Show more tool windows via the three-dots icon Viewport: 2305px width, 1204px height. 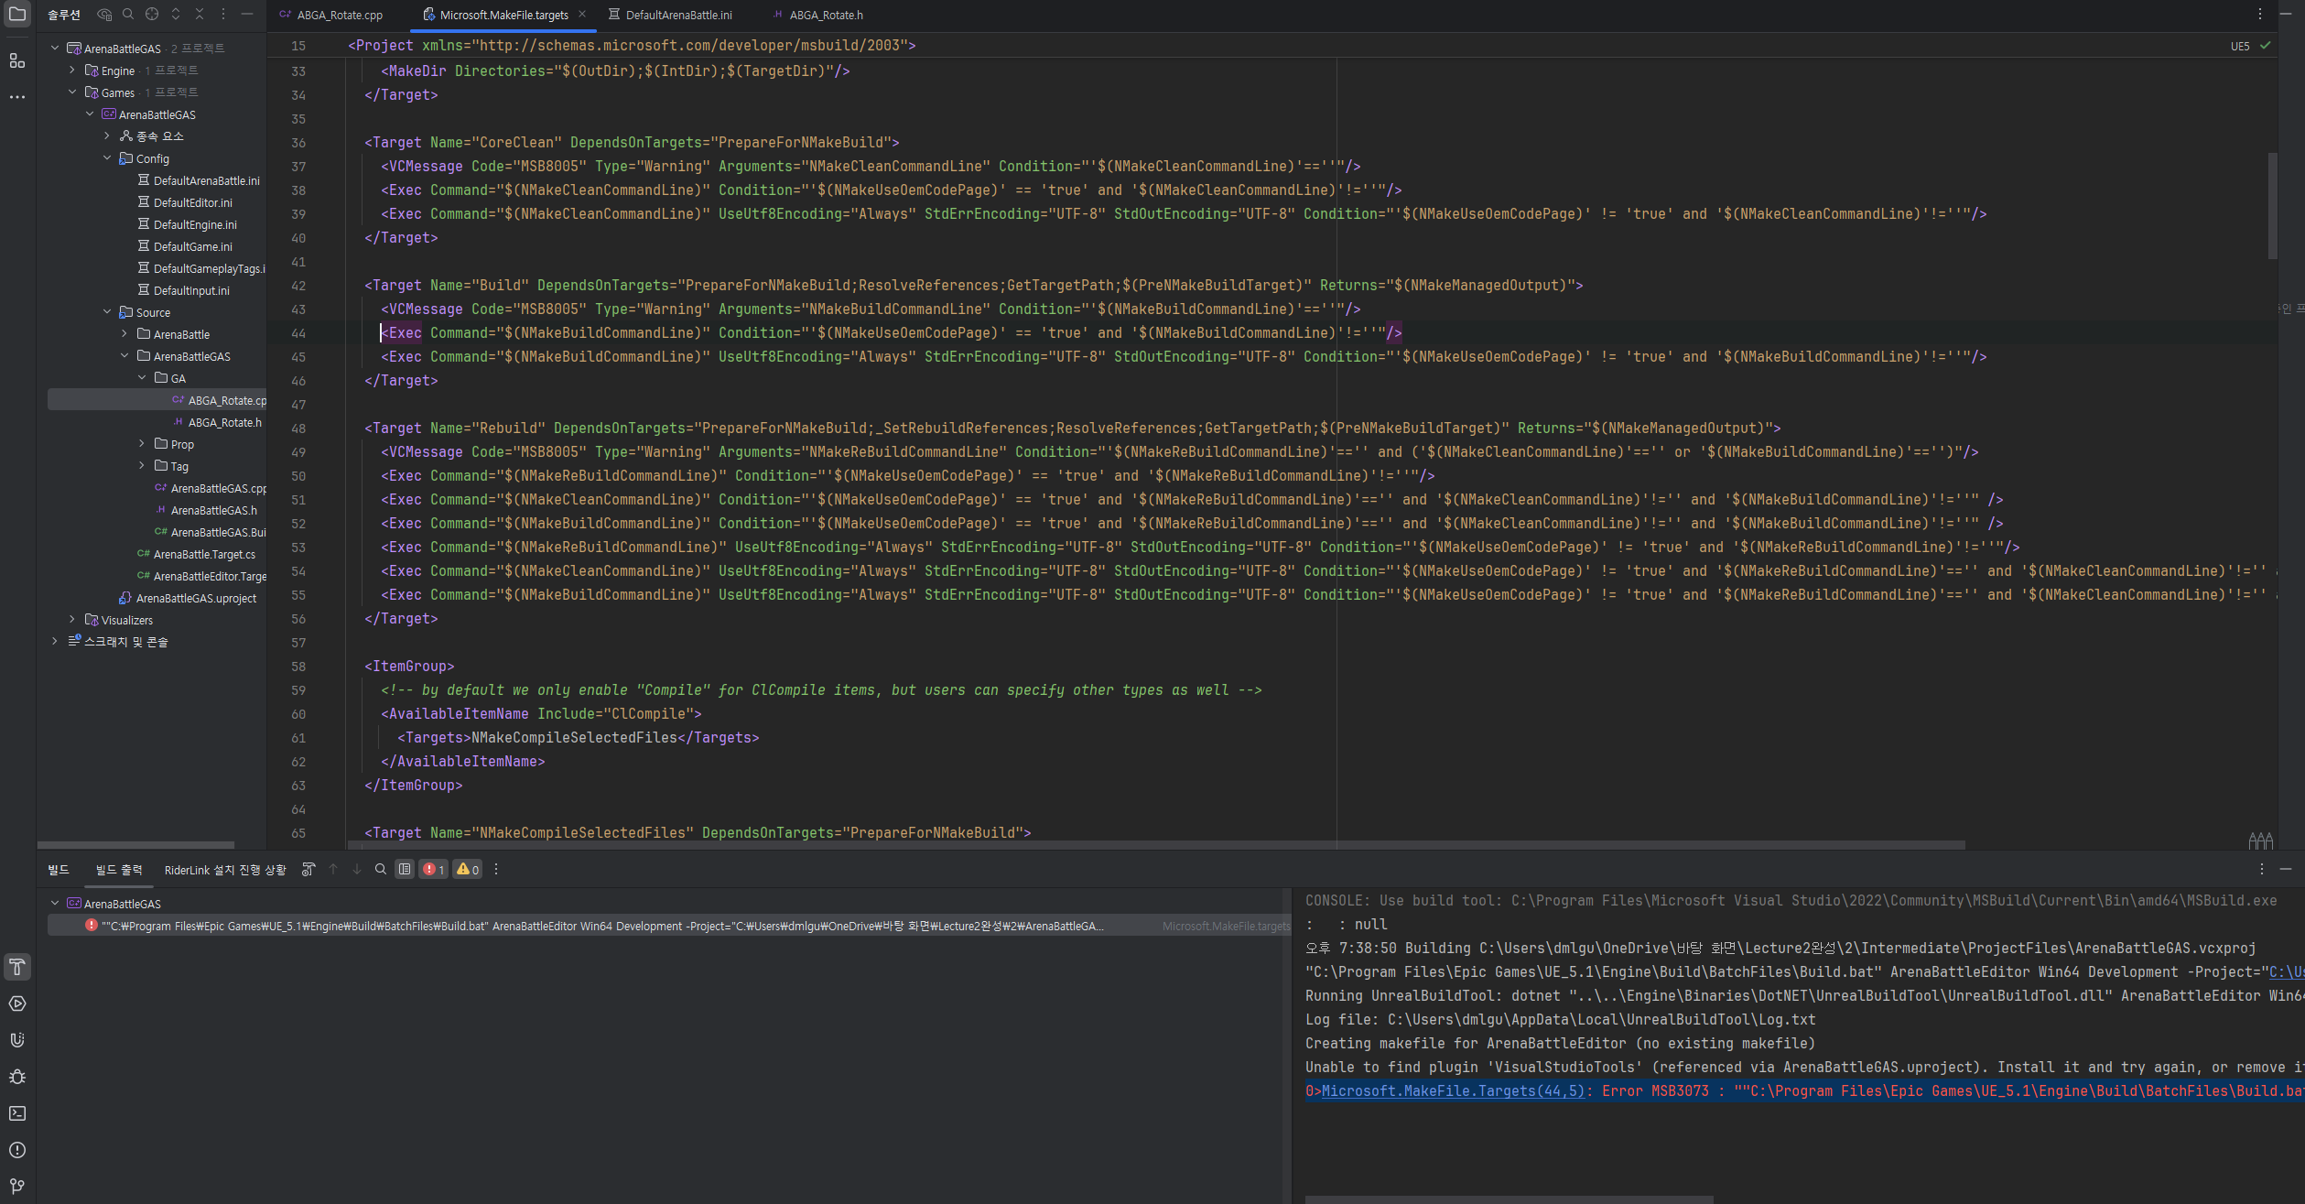tap(16, 96)
